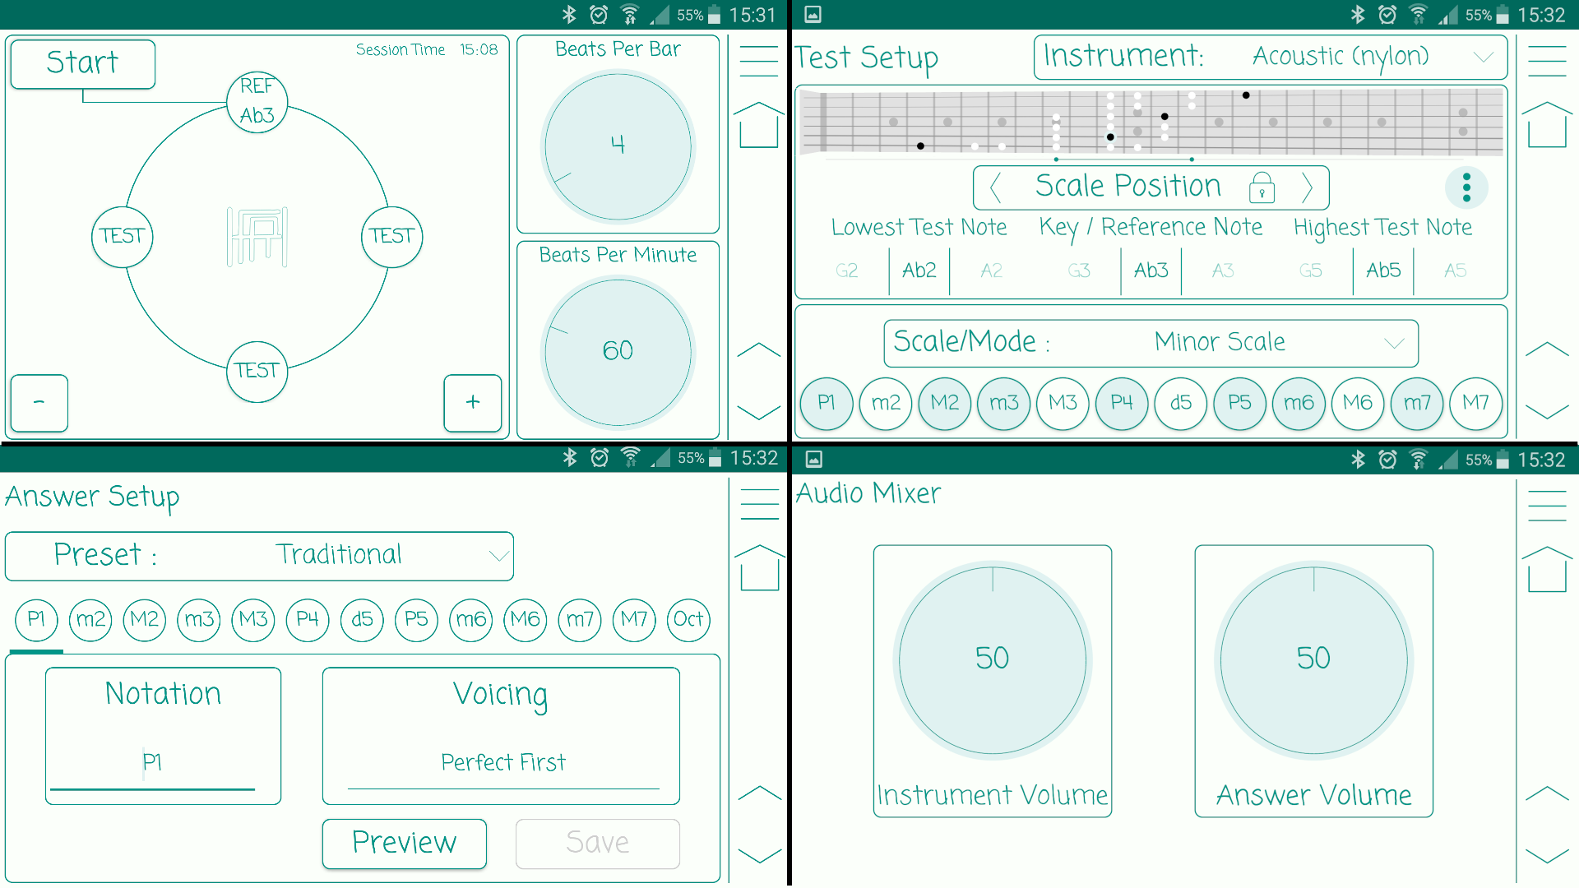1579x888 pixels.
Task: Adjust the Instrument Volume knob
Action: pos(992,658)
